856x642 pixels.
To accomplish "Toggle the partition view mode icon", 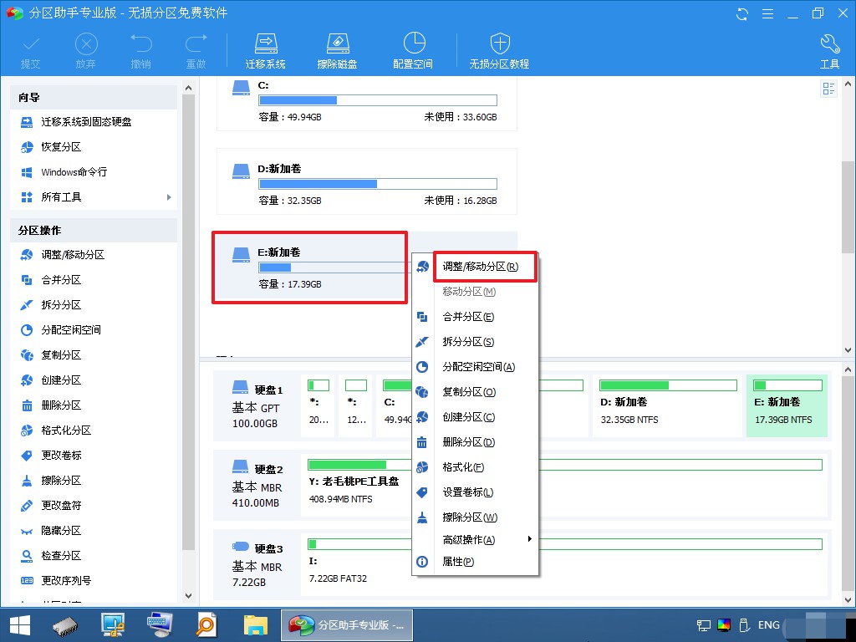I will (828, 89).
